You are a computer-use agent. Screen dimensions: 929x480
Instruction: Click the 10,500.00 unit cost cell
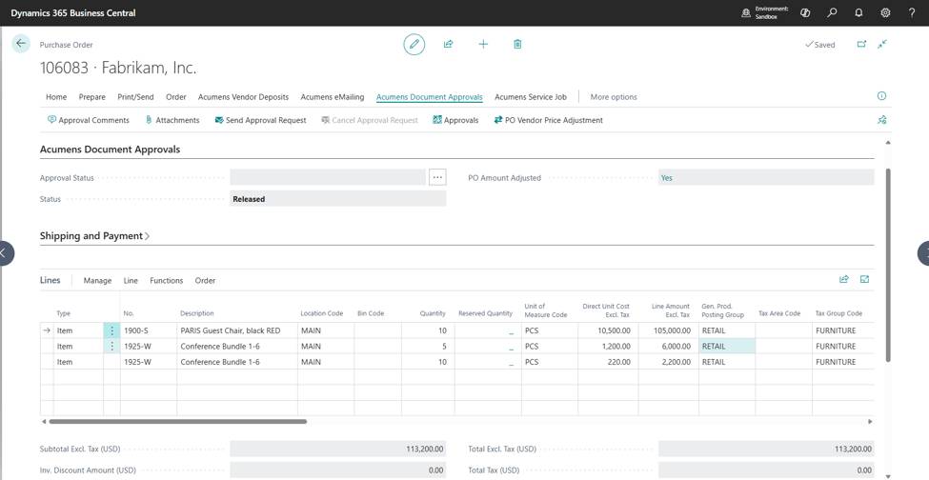[608, 330]
